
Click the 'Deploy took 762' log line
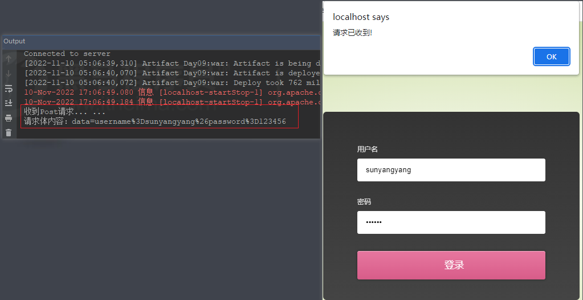(x=171, y=83)
